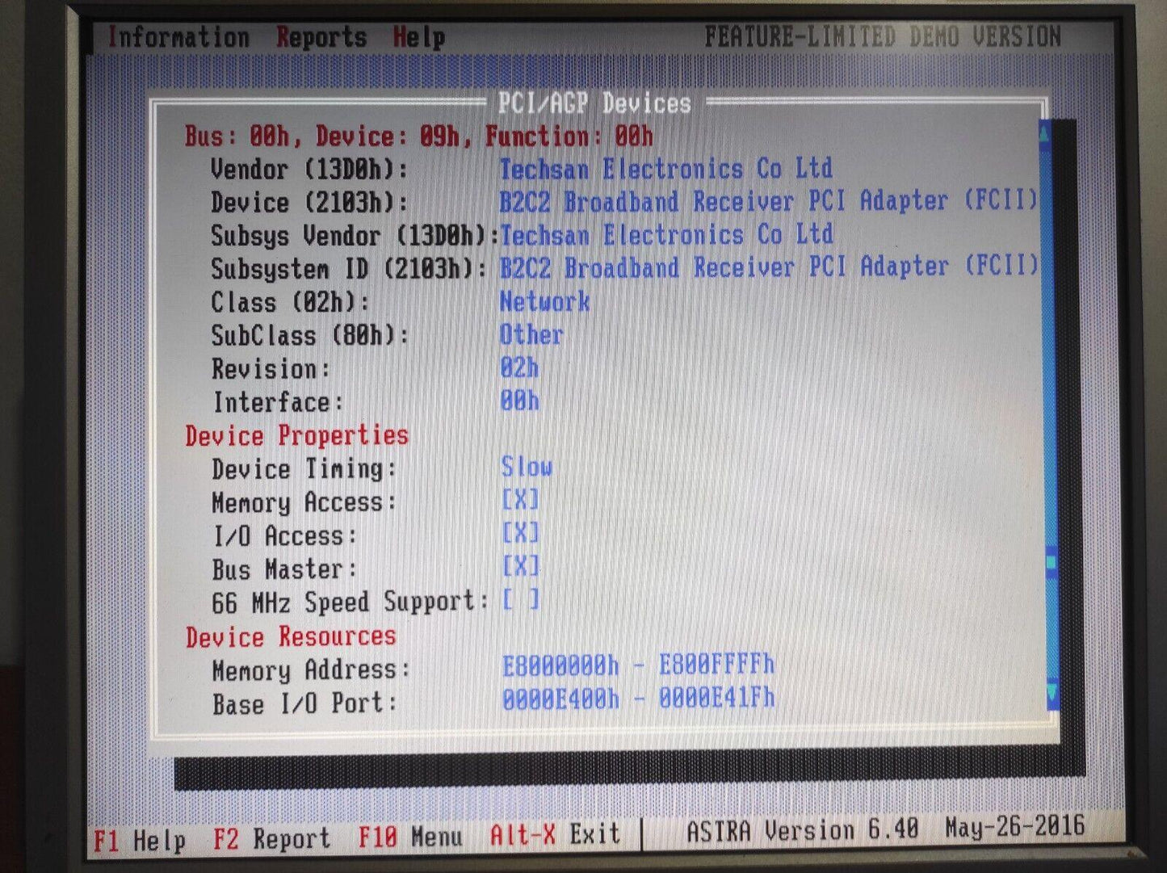Click the Vendor name Techsan Electronics
Viewport: 1167px width, 873px height.
coord(665,169)
